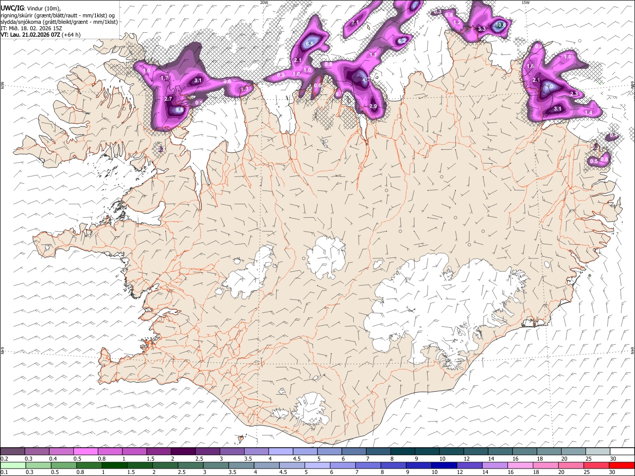Select the dark blue 10–12 rain legend swatch
635x476 pixels.
(x=444, y=465)
